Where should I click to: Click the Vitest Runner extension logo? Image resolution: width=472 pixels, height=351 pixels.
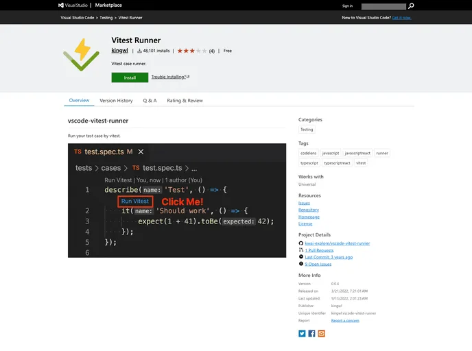(x=81, y=55)
